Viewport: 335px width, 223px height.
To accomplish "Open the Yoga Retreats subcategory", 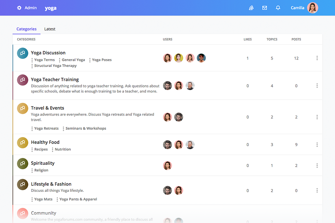I will tap(47, 129).
